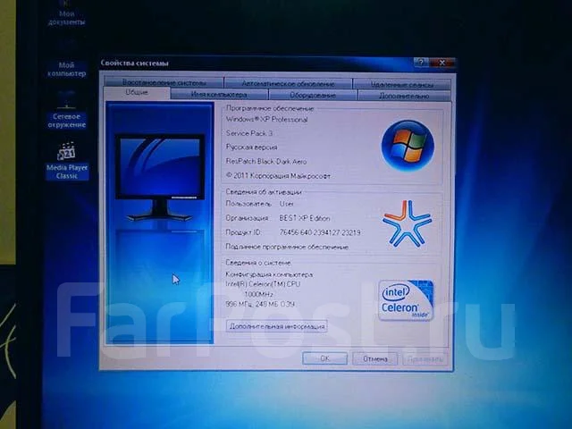Switch to the Восстановление системы tab
572x429 pixels.
click(x=164, y=82)
